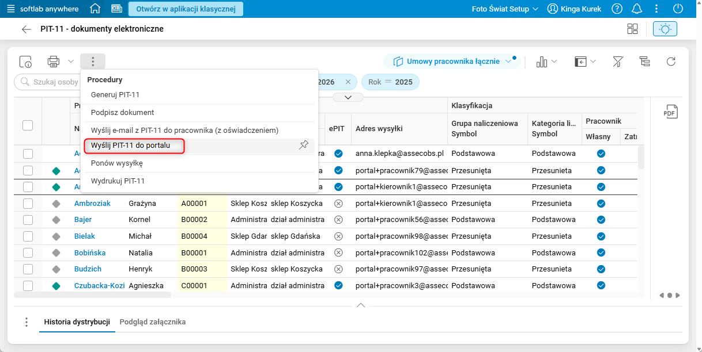Tick the checkbox for Ambroziak row
The height and width of the screenshot is (352, 702).
pyautogui.click(x=28, y=204)
